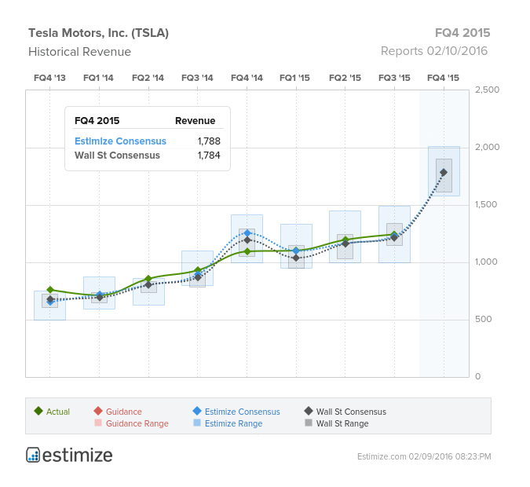Click the estimize wordmark text
The width and height of the screenshot is (530, 487).
point(78,456)
